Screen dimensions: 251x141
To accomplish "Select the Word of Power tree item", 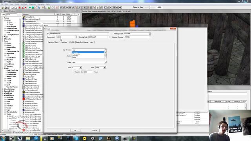I will point(12,87).
